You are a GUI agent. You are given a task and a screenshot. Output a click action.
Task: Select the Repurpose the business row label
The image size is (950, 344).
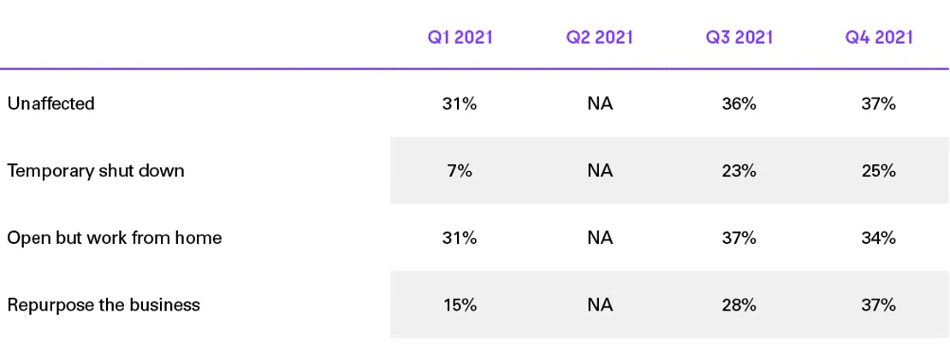(x=104, y=305)
